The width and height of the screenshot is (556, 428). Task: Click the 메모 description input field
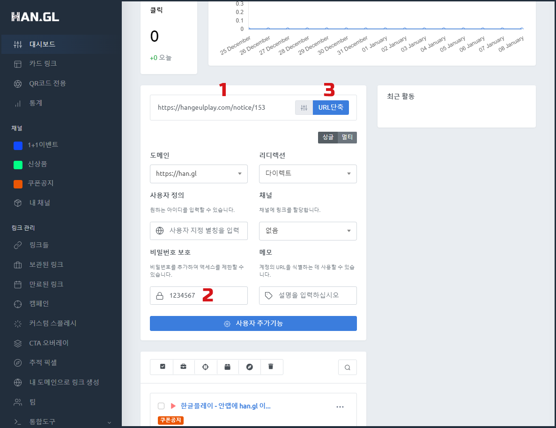[x=308, y=296]
